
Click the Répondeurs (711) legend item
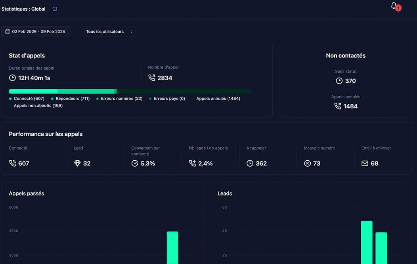click(x=70, y=99)
